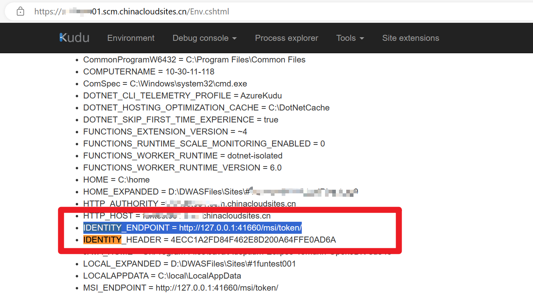
Task: Click the LOCAL_EXPANDED entry
Action: (189, 264)
